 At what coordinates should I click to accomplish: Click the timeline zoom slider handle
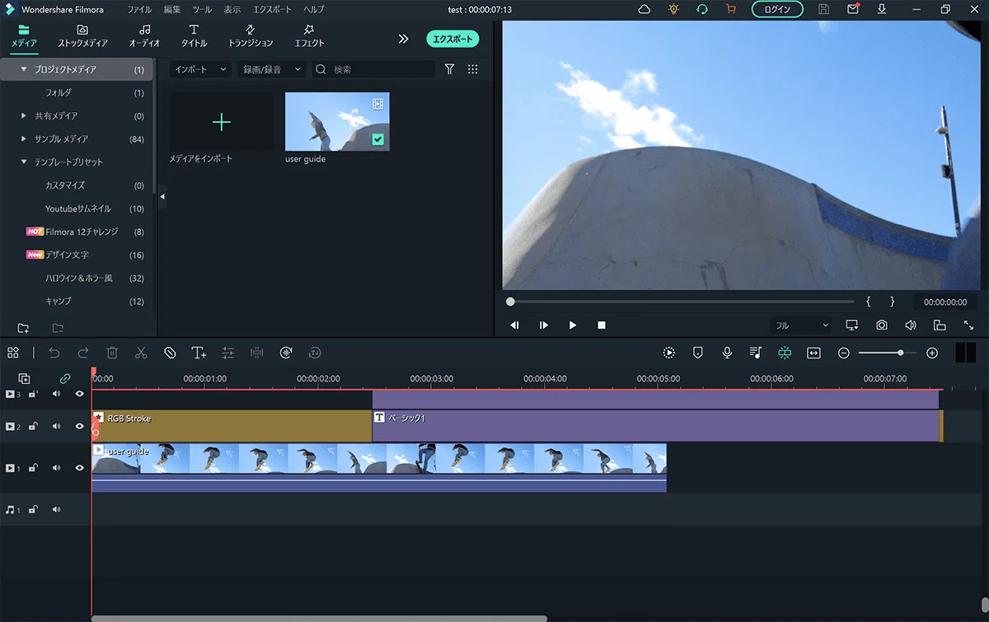pyautogui.click(x=901, y=353)
